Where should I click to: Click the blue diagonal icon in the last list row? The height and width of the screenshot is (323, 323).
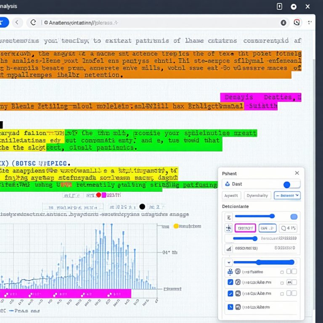pyautogui.click(x=230, y=307)
